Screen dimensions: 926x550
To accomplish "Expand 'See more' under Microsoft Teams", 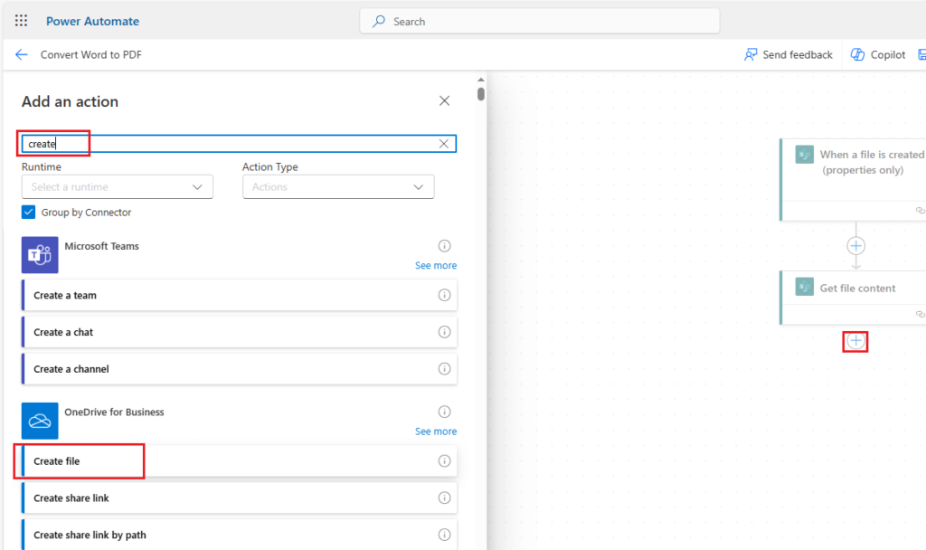I will click(436, 265).
